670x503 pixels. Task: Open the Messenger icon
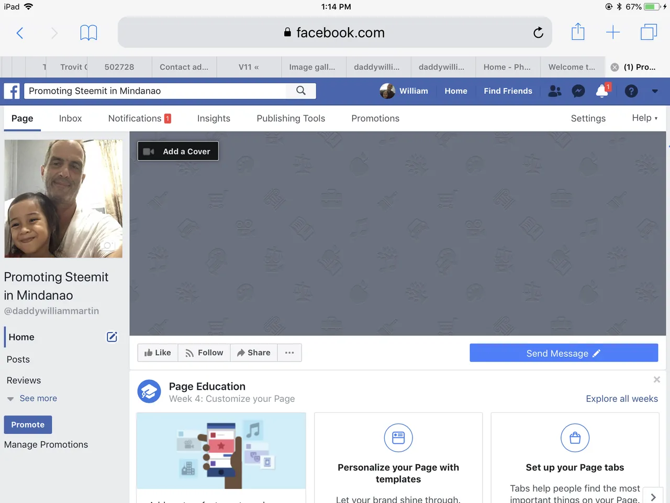578,91
